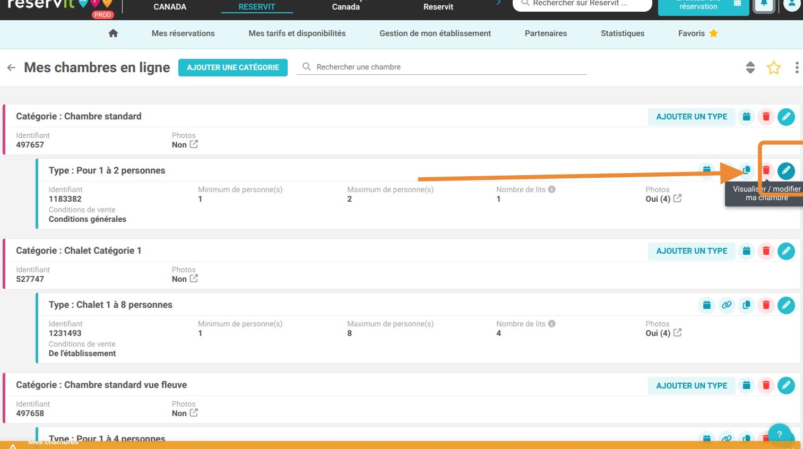Delete Chambre standard vue fleuve category

click(x=766, y=385)
